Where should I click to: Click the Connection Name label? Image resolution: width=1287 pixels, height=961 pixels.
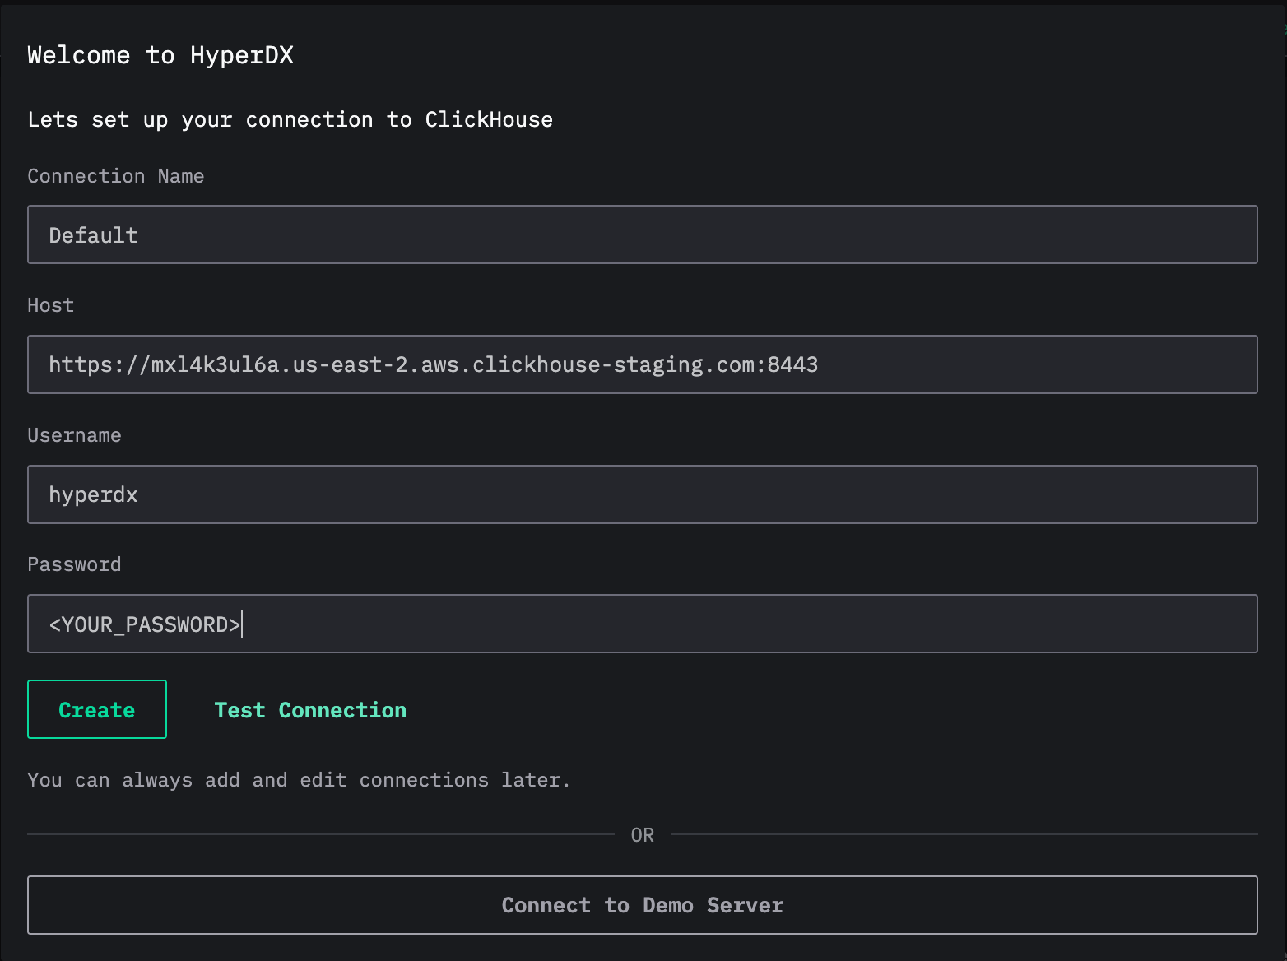115,175
